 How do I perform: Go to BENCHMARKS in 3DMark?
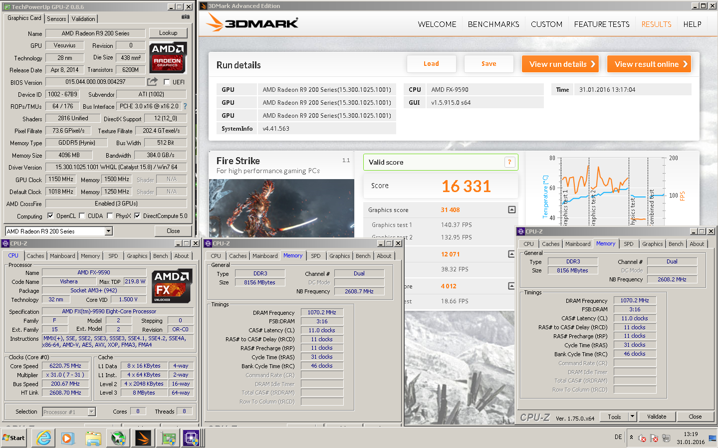coord(493,24)
